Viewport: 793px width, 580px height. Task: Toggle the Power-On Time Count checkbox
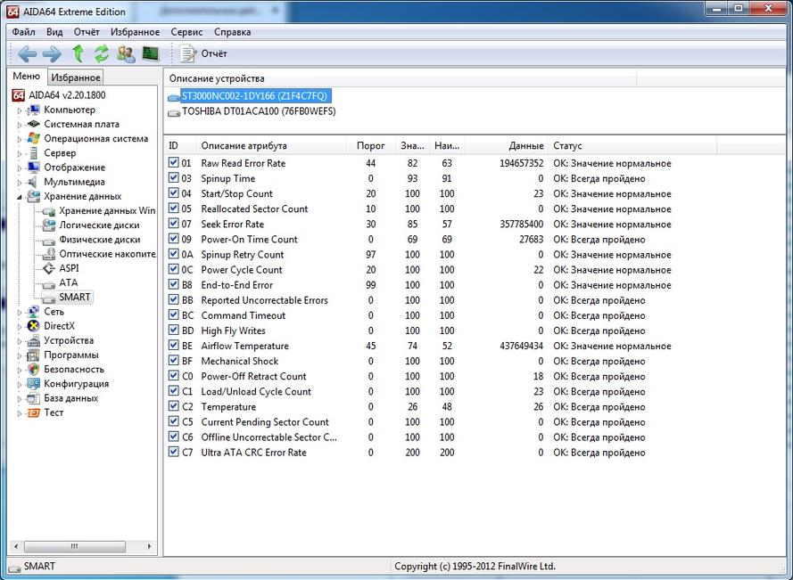coord(173,239)
